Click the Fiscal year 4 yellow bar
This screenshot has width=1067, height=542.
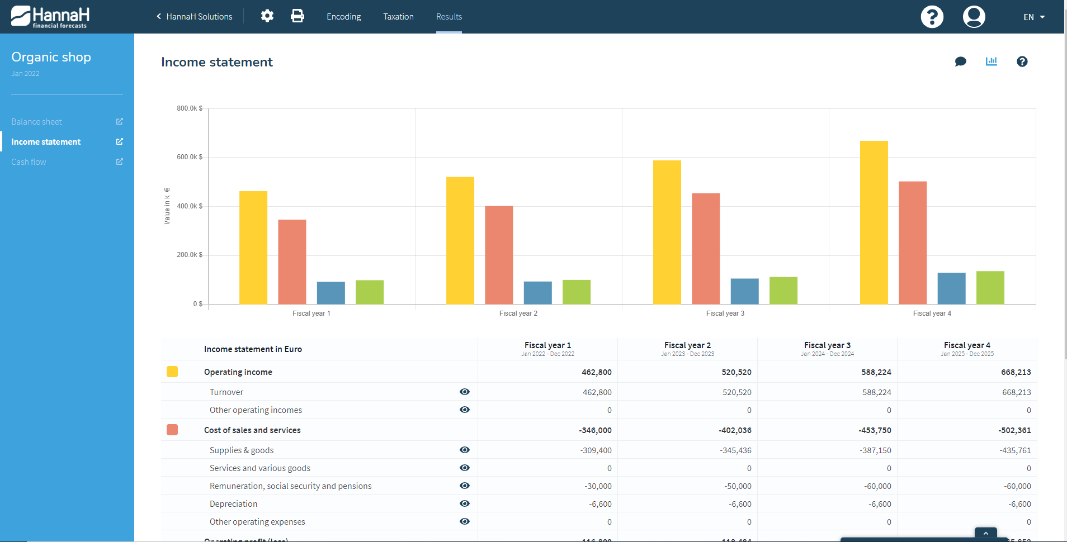[874, 222]
